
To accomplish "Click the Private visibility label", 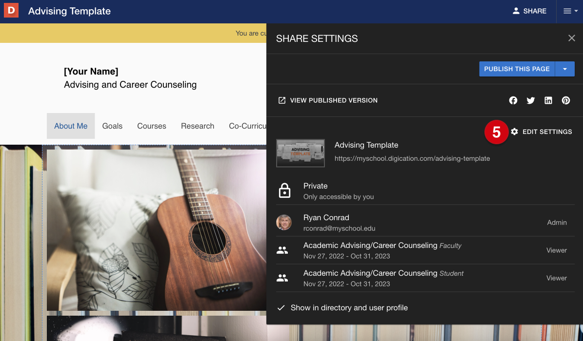I will pos(315,186).
